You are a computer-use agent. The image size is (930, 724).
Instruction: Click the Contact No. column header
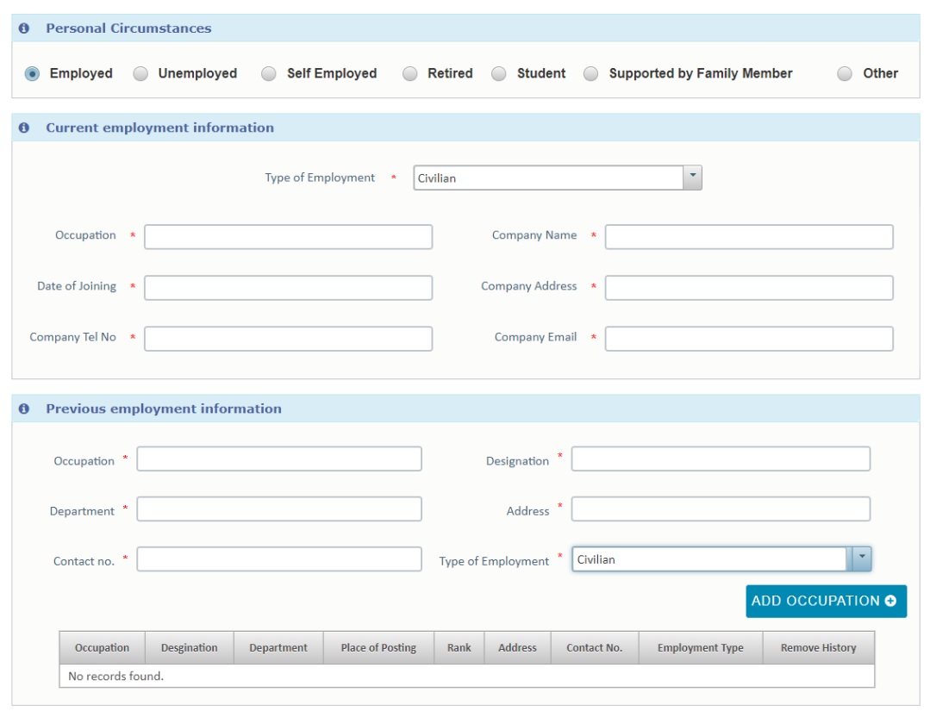(595, 648)
